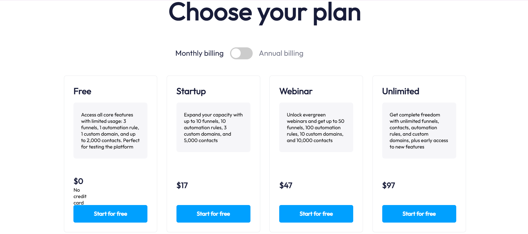
Task: Click the Annual billing label
Action: (281, 53)
